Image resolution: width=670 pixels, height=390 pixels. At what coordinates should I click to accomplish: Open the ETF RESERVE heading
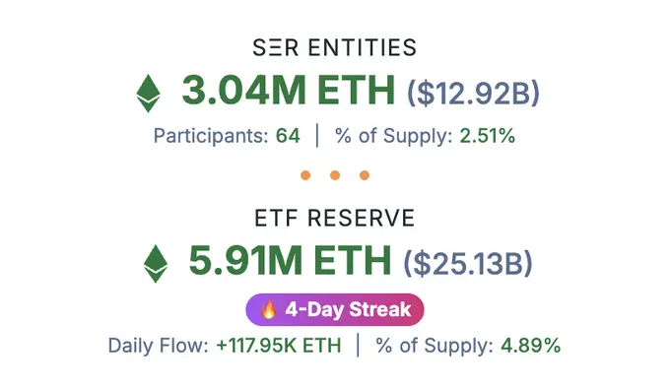tap(335, 218)
